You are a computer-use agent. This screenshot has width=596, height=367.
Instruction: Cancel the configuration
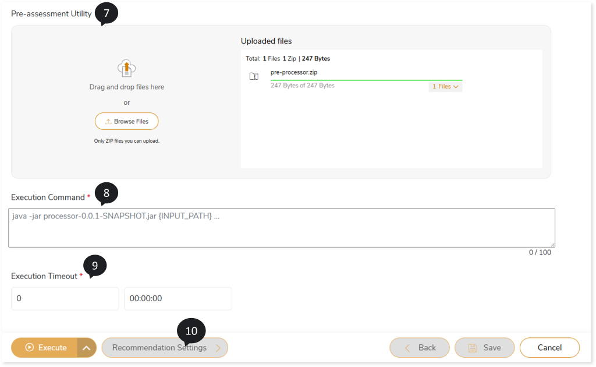coord(549,348)
